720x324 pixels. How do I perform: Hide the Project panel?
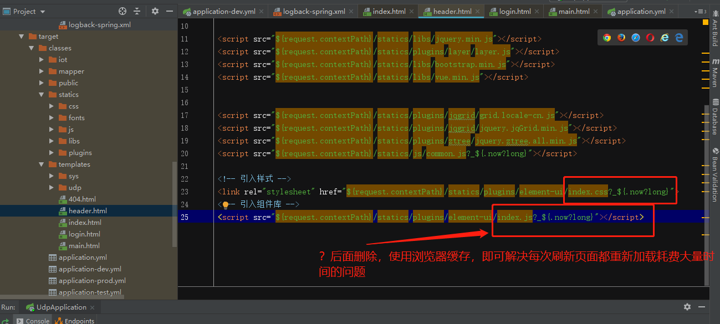pos(168,11)
